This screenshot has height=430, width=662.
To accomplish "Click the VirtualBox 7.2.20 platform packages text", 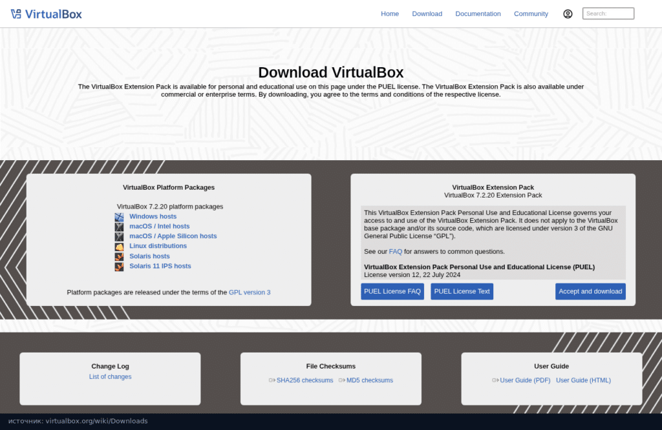I will [170, 207].
